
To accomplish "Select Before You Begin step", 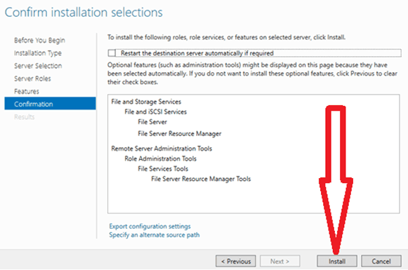I will [39, 40].
